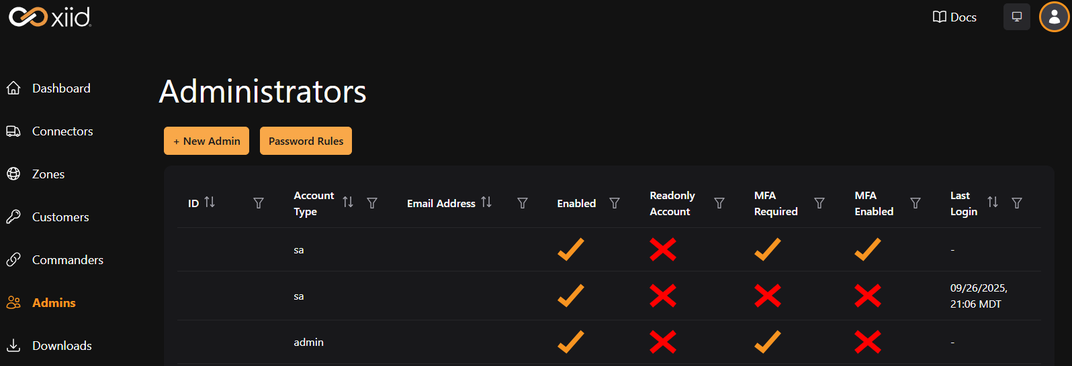
Task: Toggle MFA Required for admin row
Action: click(x=767, y=342)
